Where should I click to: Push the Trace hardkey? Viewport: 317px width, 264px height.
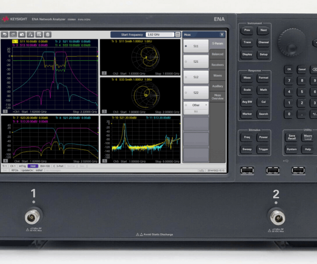point(247,42)
